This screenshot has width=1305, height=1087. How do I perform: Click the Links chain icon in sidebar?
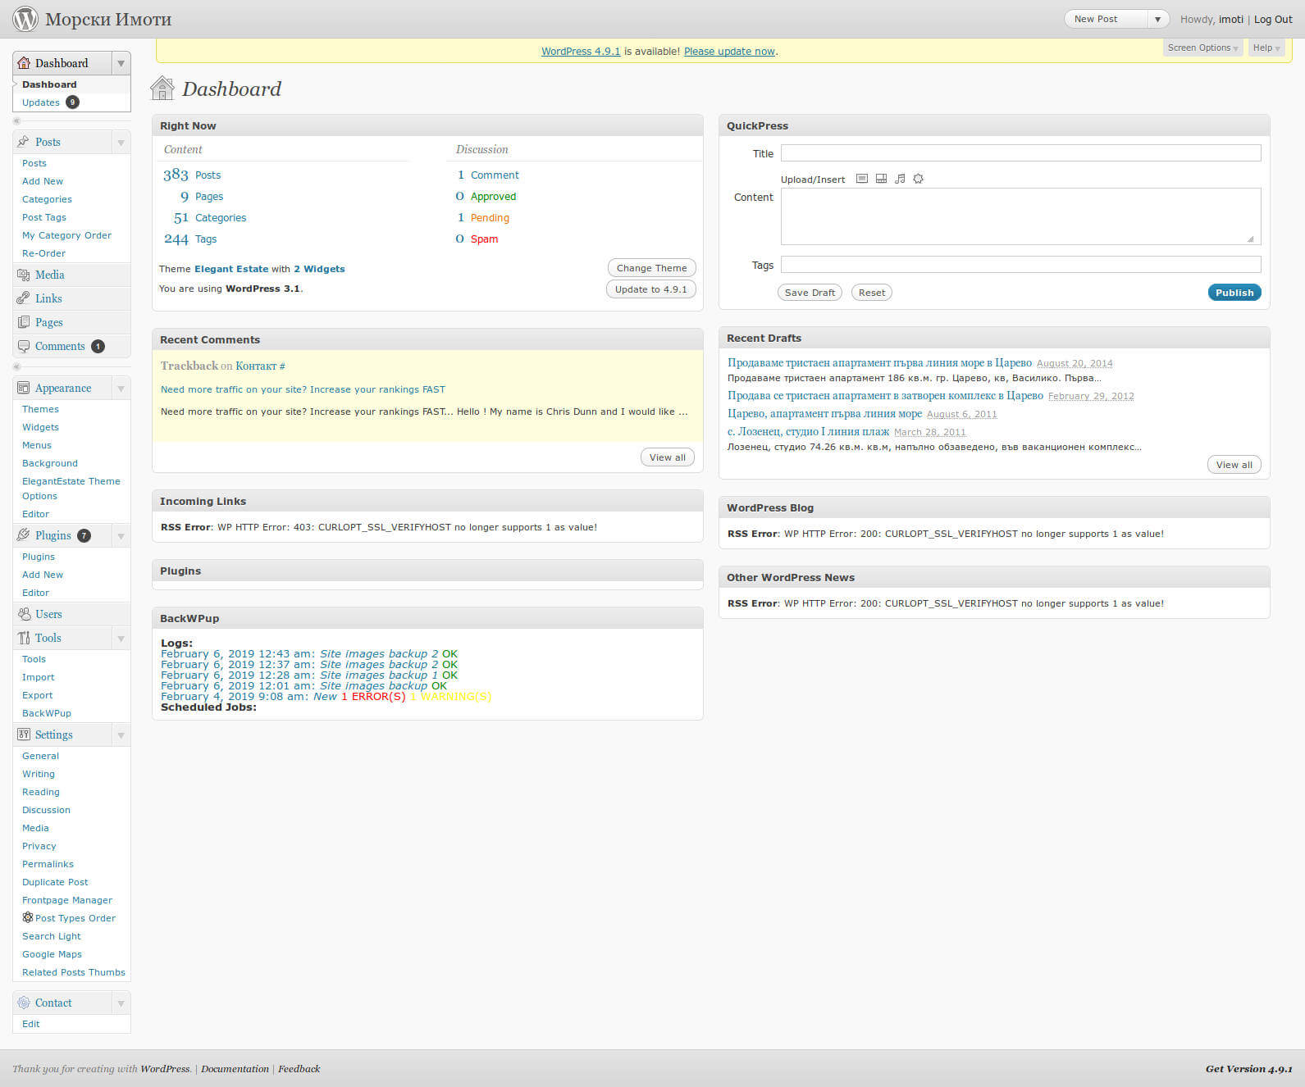[24, 298]
